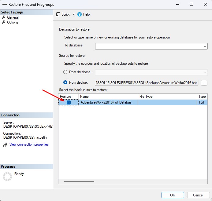
Task: Maximize the Restore Files and Filegroups window
Action: point(192,5)
